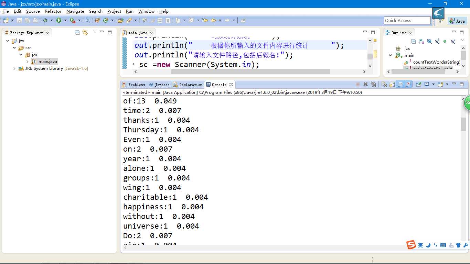Open Package Explorer view menu triangle

click(95, 31)
